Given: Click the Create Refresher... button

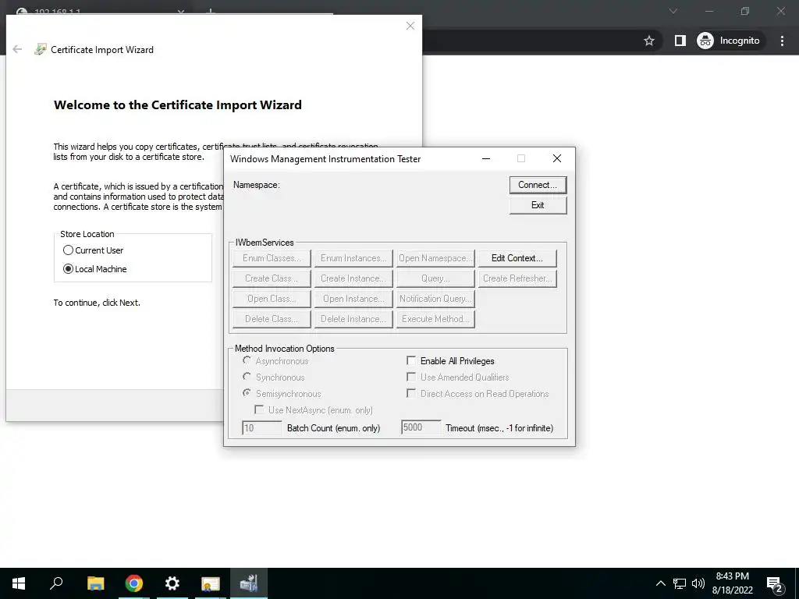Looking at the screenshot, I should (x=517, y=278).
